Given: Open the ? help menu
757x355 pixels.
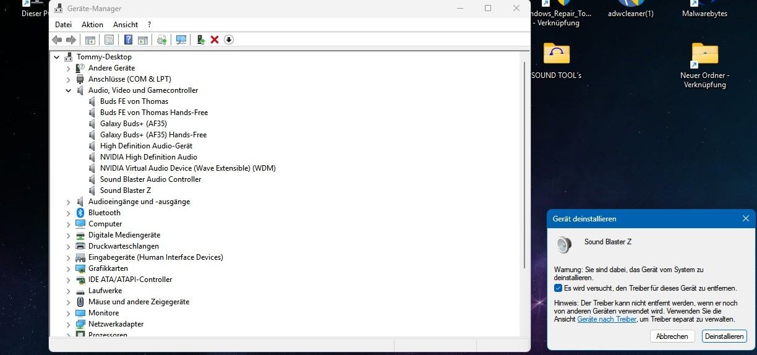Looking at the screenshot, I should click(x=149, y=25).
